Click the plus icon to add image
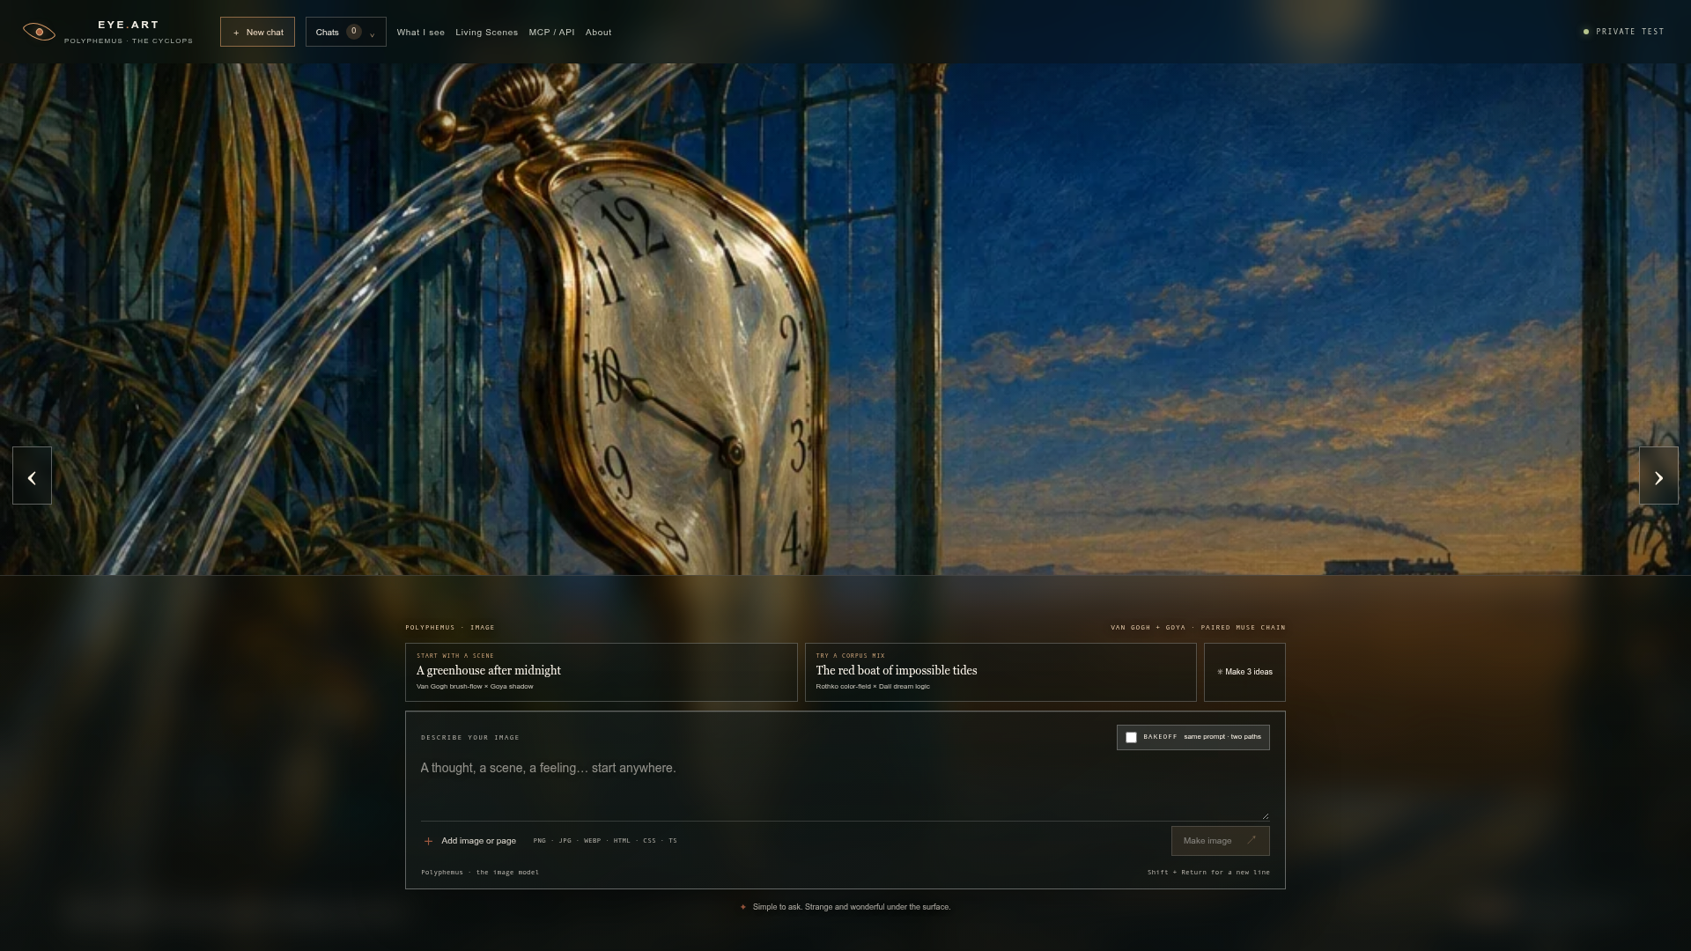The width and height of the screenshot is (1691, 951). (428, 841)
